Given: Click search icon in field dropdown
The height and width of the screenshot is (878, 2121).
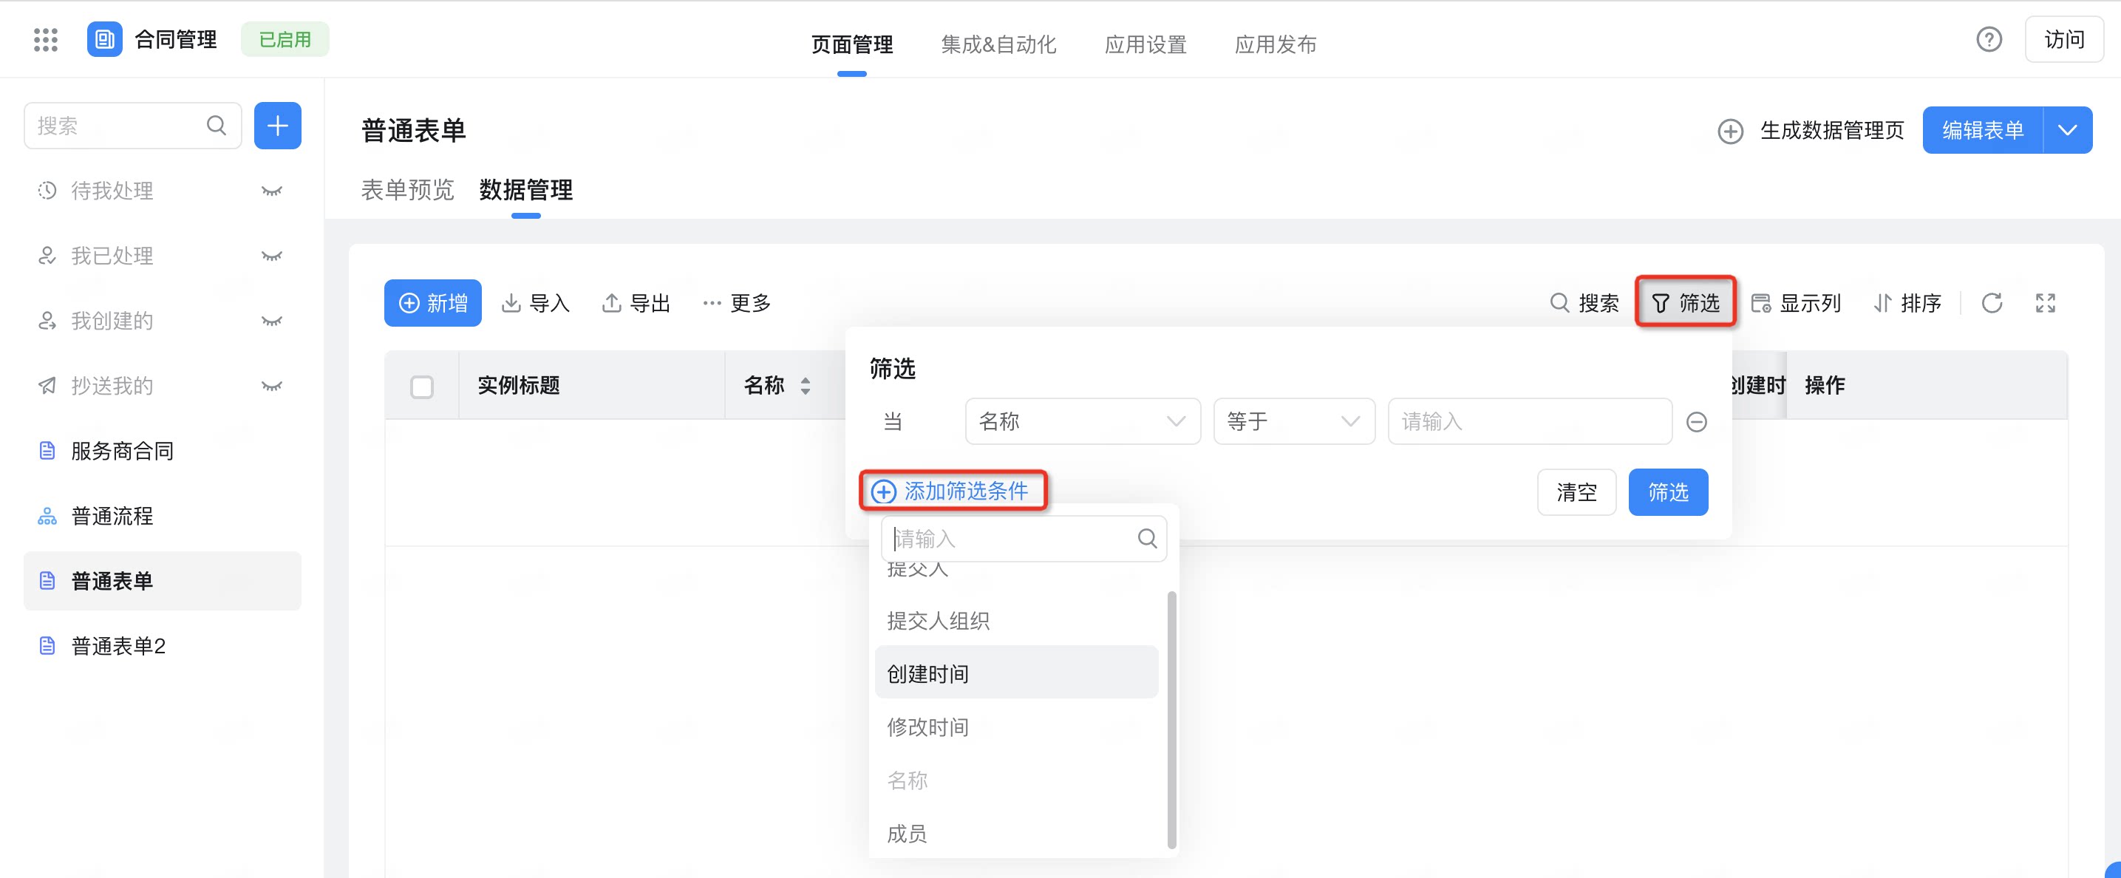Looking at the screenshot, I should pyautogui.click(x=1147, y=539).
